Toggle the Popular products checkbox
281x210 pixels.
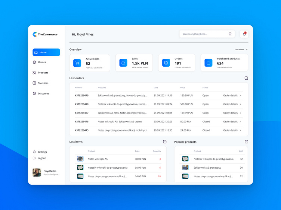246,142
